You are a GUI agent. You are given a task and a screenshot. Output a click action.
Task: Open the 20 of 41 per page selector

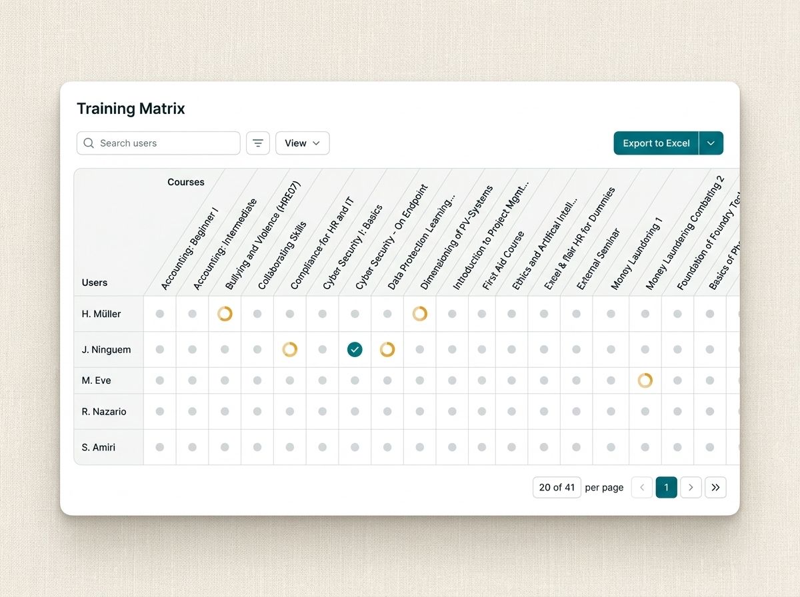[557, 488]
